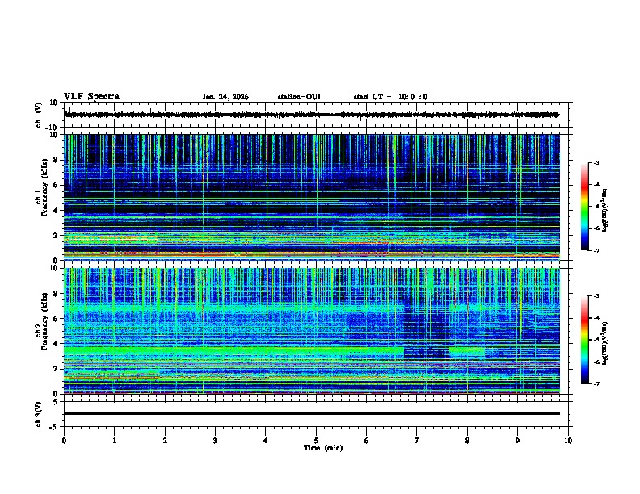Image resolution: width=640 pixels, height=494 pixels.
Task: Click the dark gap near minute 7 in ch.2 spectrogram
Action: [x=426, y=330]
